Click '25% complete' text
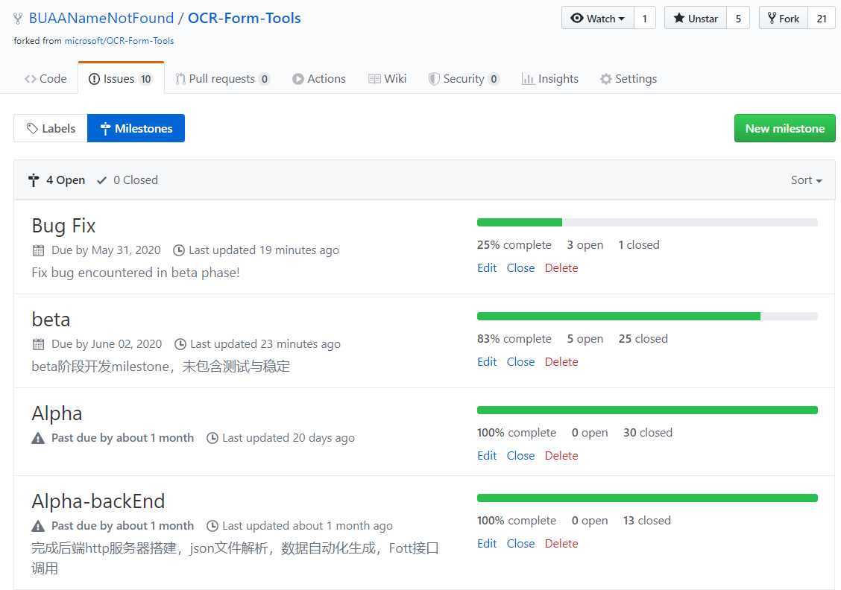 514,245
